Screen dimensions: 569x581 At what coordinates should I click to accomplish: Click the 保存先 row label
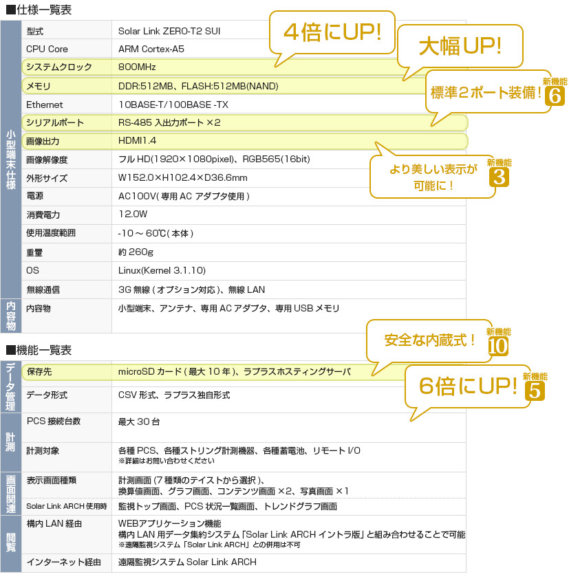coord(39,372)
